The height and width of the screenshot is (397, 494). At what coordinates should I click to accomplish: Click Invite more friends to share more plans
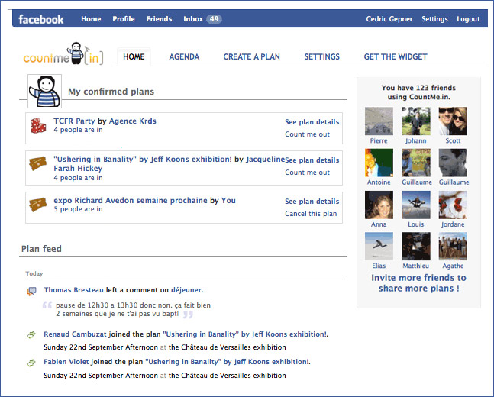point(418,283)
